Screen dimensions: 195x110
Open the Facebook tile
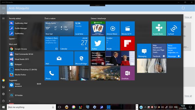click(x=159, y=51)
